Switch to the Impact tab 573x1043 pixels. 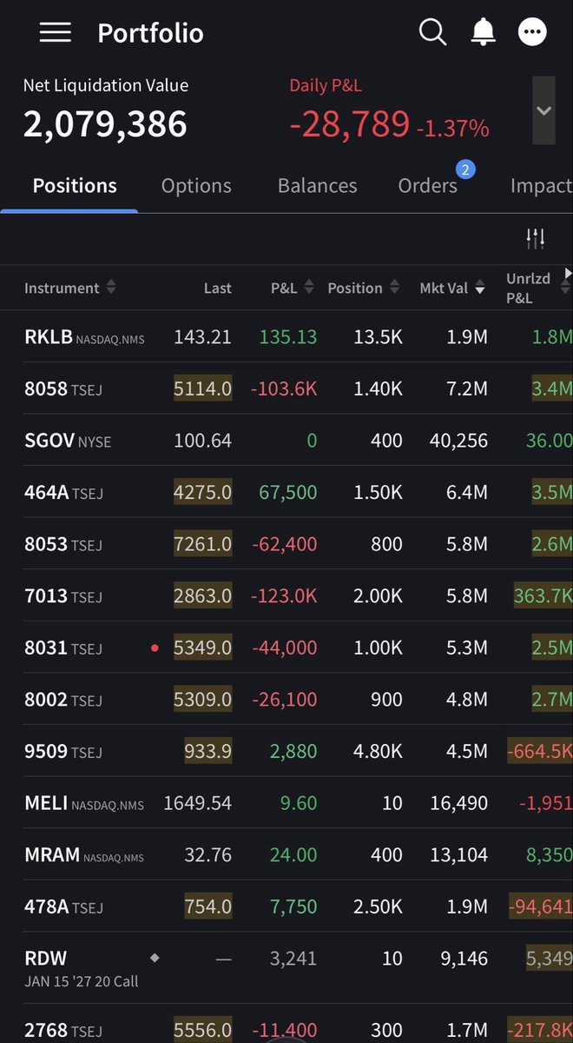click(541, 185)
